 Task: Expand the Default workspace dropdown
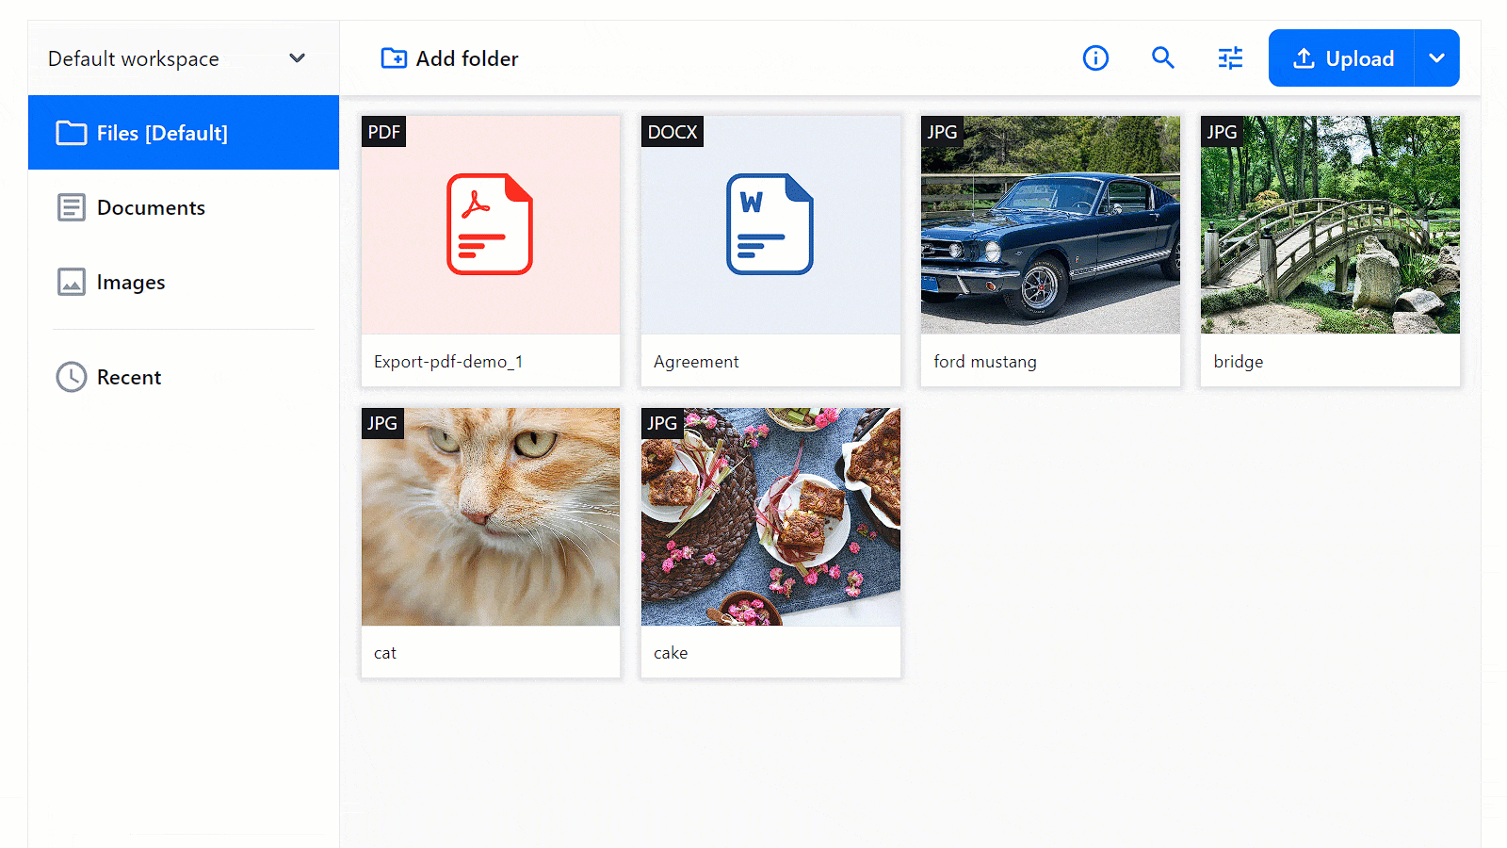pyautogui.click(x=297, y=58)
